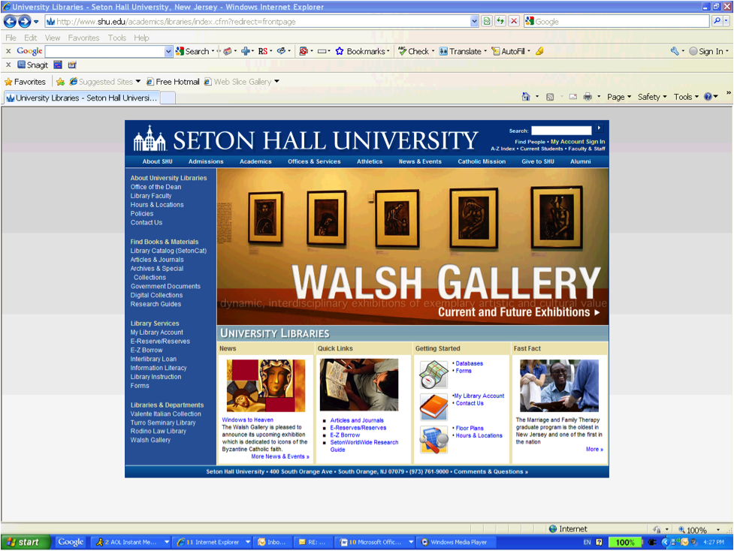Select the University Libraries browser tab
Image resolution: width=734 pixels, height=551 pixels.
(81, 98)
